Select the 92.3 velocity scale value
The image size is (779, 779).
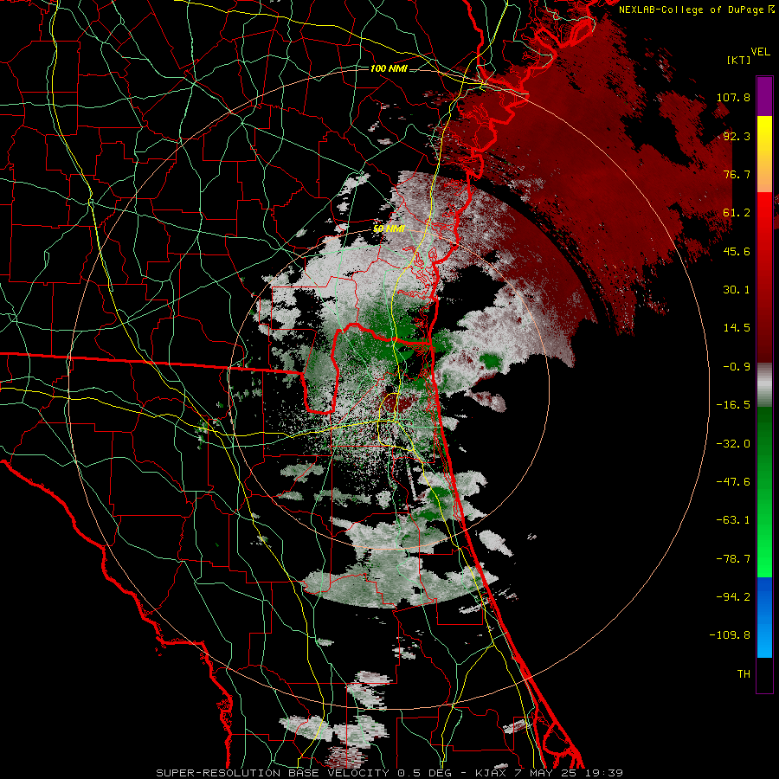pyautogui.click(x=737, y=136)
